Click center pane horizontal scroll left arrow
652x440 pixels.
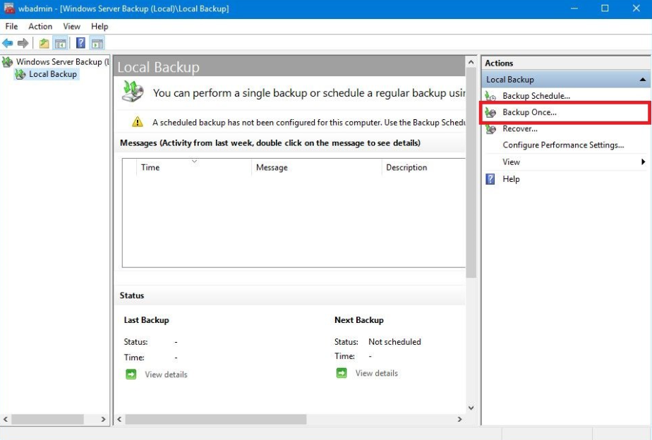[x=119, y=420]
